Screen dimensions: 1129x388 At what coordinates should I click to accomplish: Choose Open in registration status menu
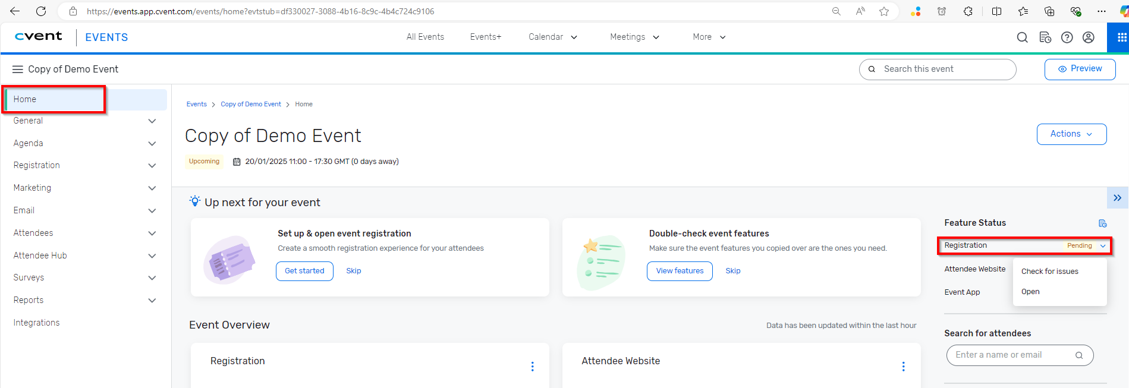coord(1030,292)
